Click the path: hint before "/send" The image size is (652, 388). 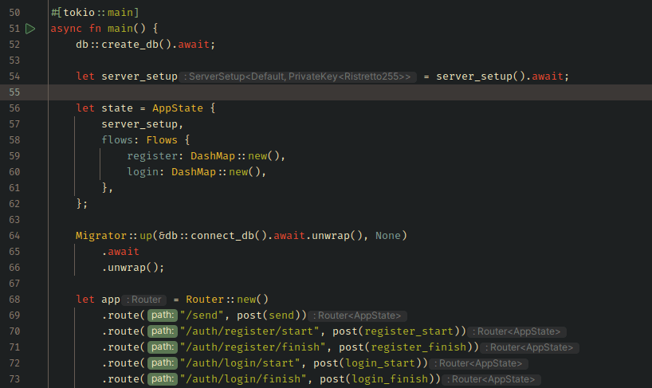163,315
